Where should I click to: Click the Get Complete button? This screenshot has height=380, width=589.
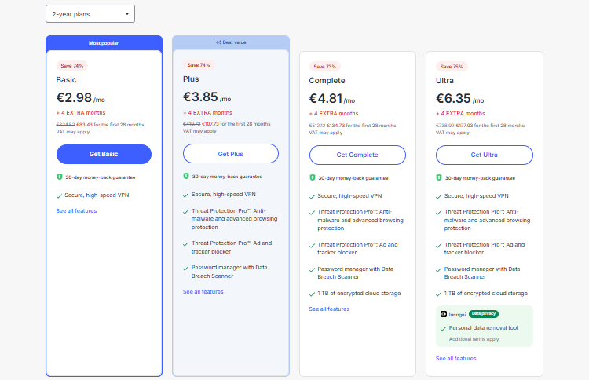coord(357,155)
